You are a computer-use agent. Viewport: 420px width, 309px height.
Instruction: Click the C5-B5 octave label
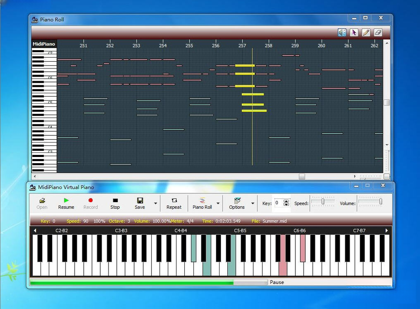point(240,230)
